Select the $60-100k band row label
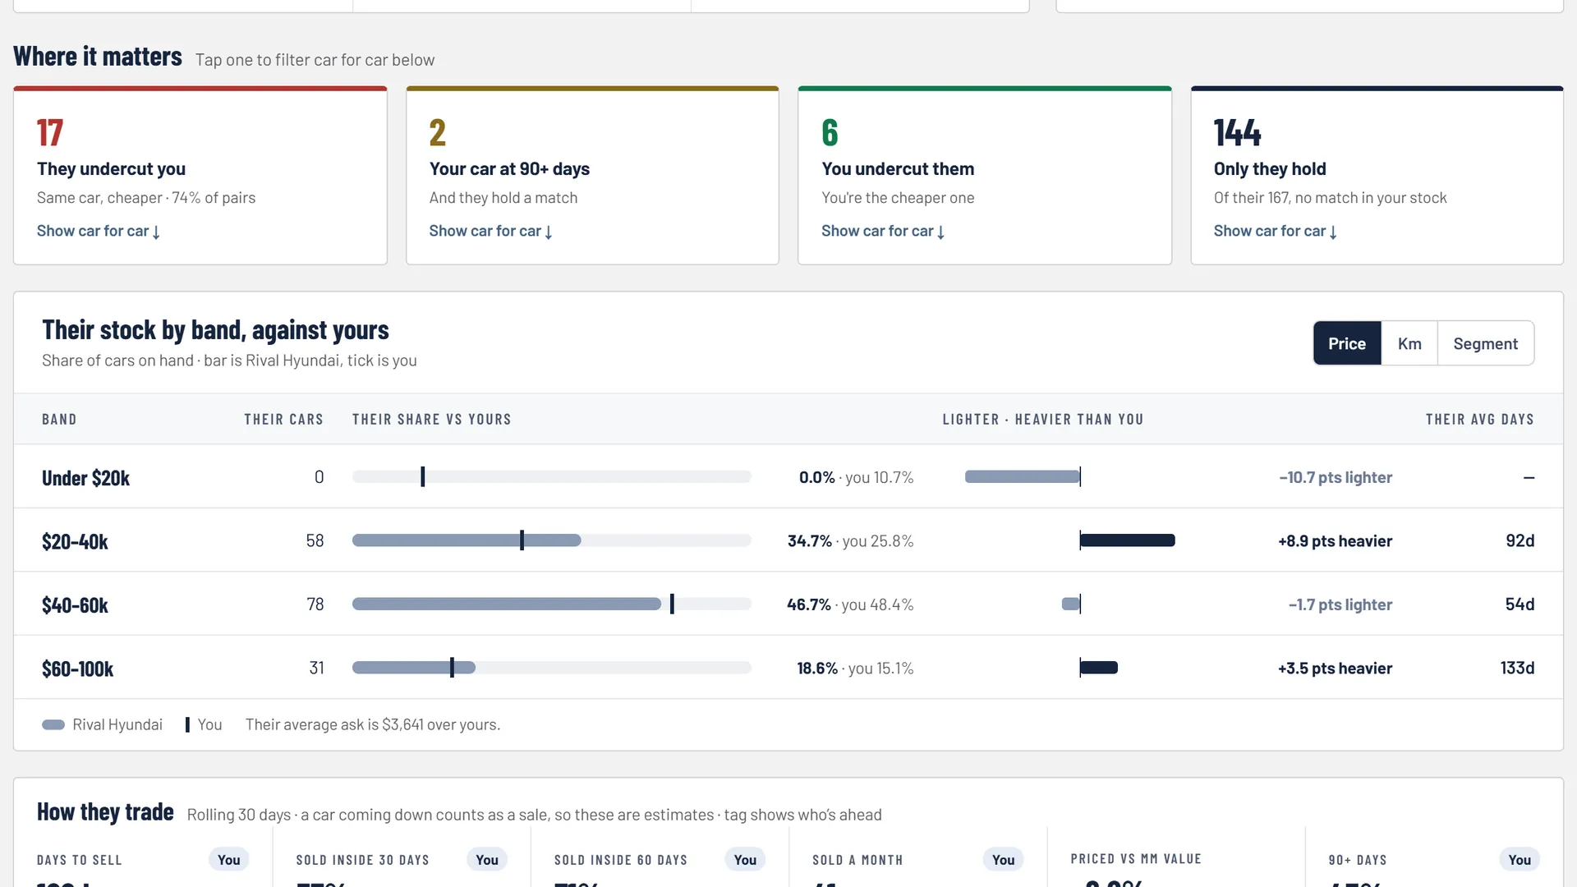Image resolution: width=1577 pixels, height=887 pixels. 78,669
